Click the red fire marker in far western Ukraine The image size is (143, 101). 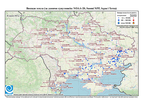[x=14, y=54]
